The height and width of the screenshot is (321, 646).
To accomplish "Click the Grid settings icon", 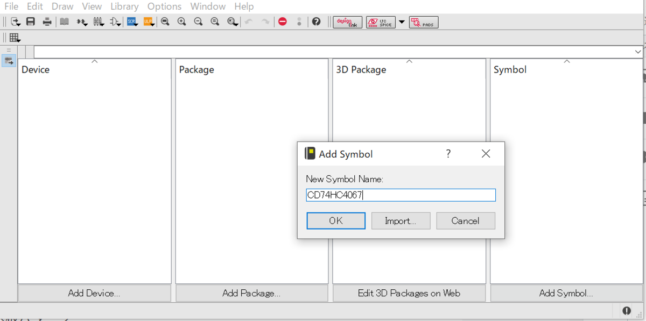I will (x=15, y=38).
